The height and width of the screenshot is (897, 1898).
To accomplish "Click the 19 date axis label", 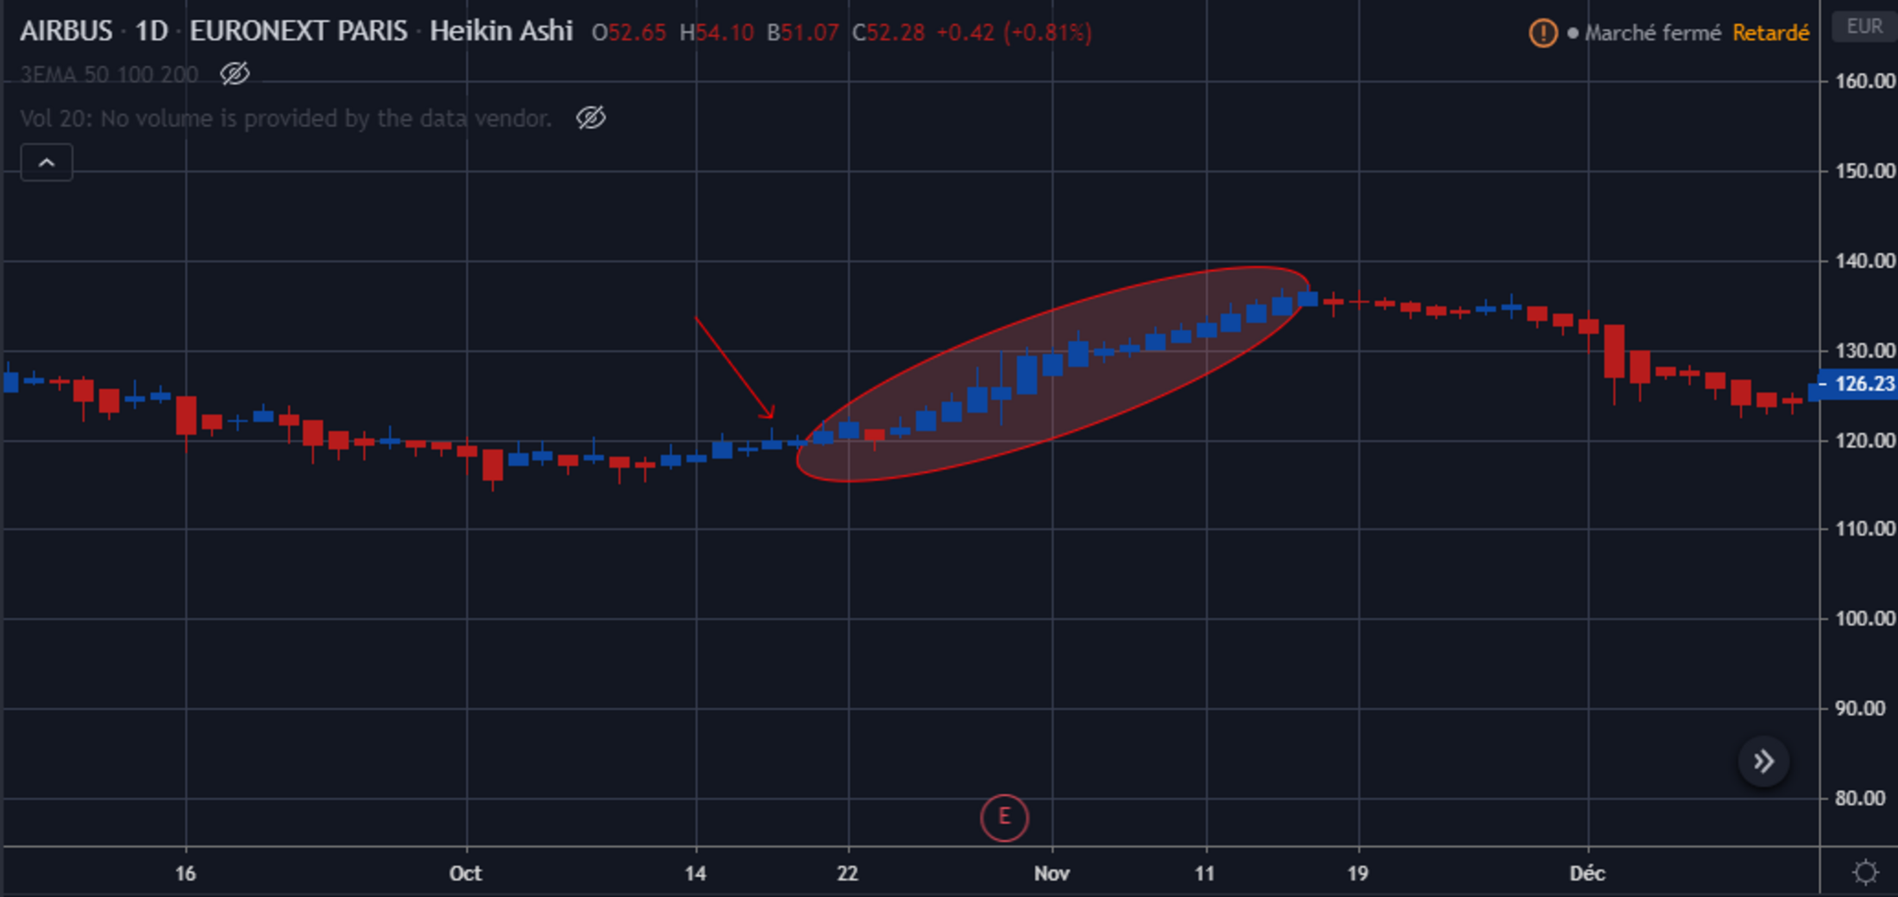I will [x=1358, y=874].
